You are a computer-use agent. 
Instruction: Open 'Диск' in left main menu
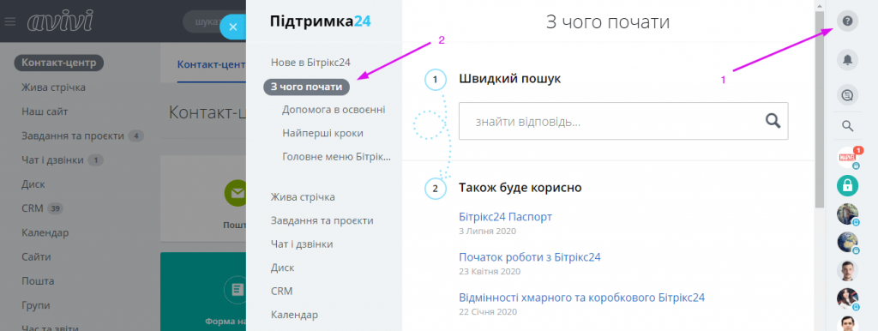(33, 184)
